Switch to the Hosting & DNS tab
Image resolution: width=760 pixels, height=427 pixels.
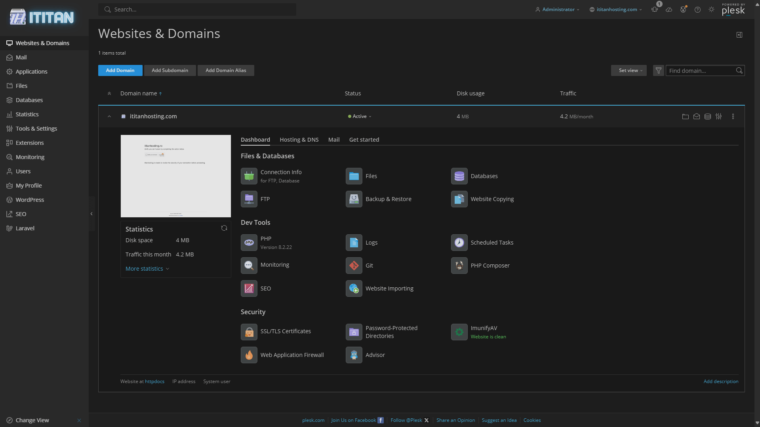click(x=299, y=140)
